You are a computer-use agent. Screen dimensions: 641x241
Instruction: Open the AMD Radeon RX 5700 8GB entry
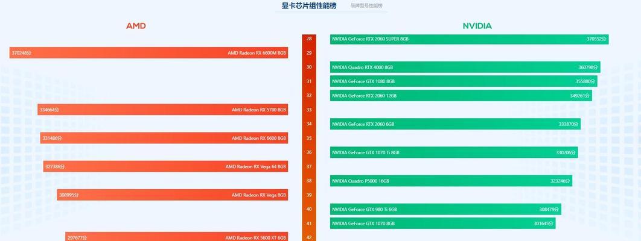click(163, 110)
